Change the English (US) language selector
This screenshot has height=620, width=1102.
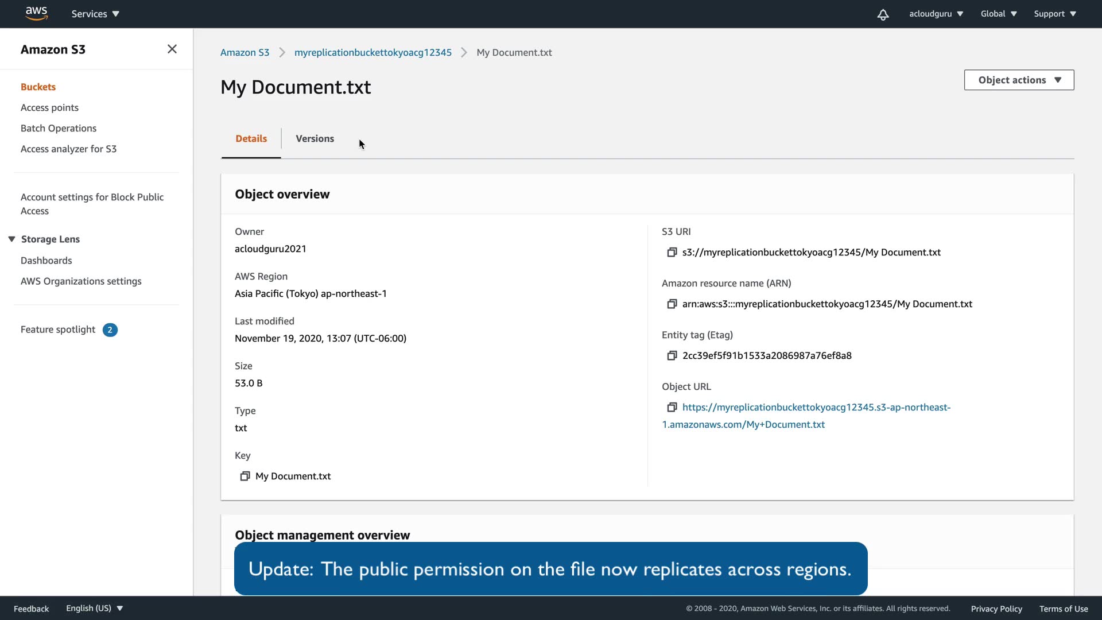[94, 609]
